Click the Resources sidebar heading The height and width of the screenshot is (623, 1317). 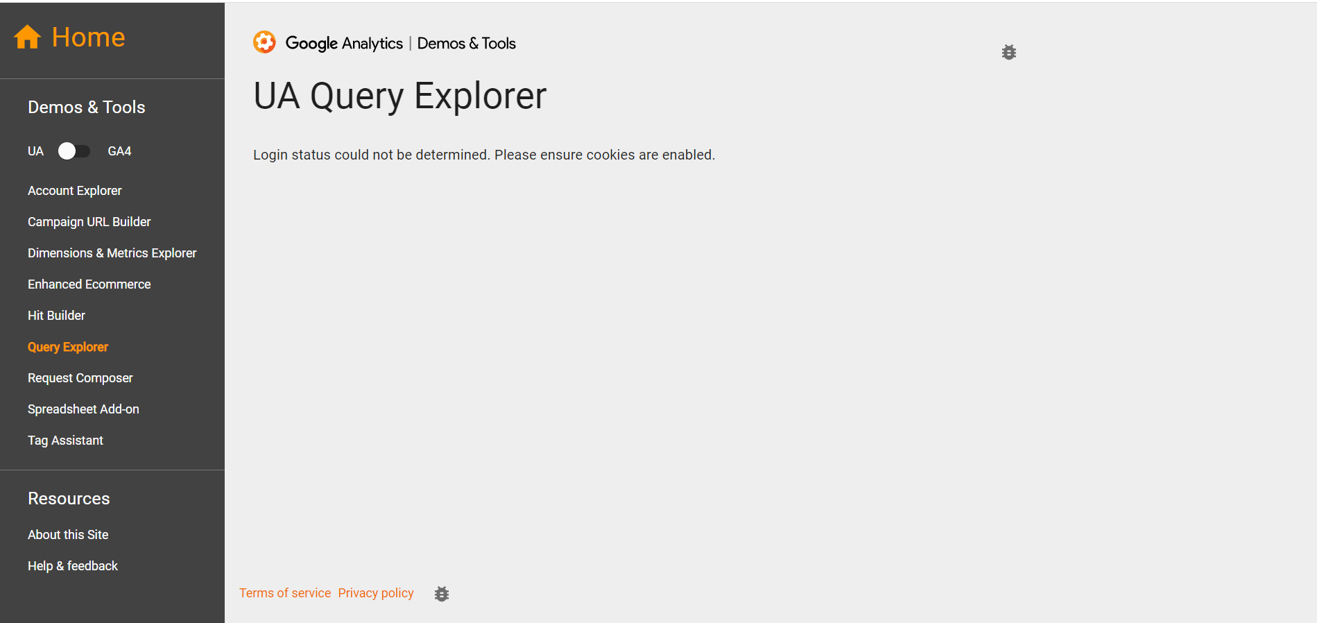pyautogui.click(x=69, y=499)
